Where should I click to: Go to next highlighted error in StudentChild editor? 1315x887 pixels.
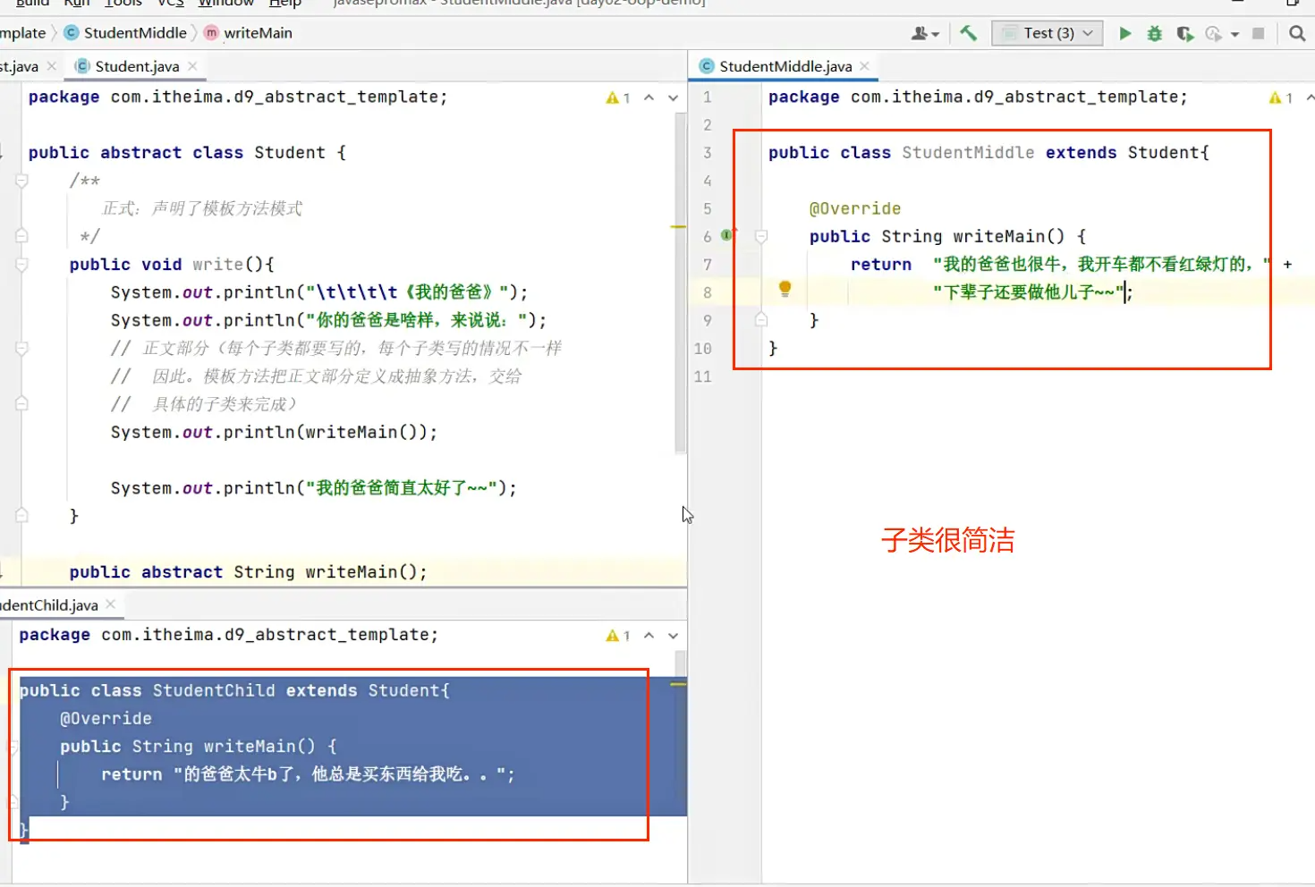(673, 636)
